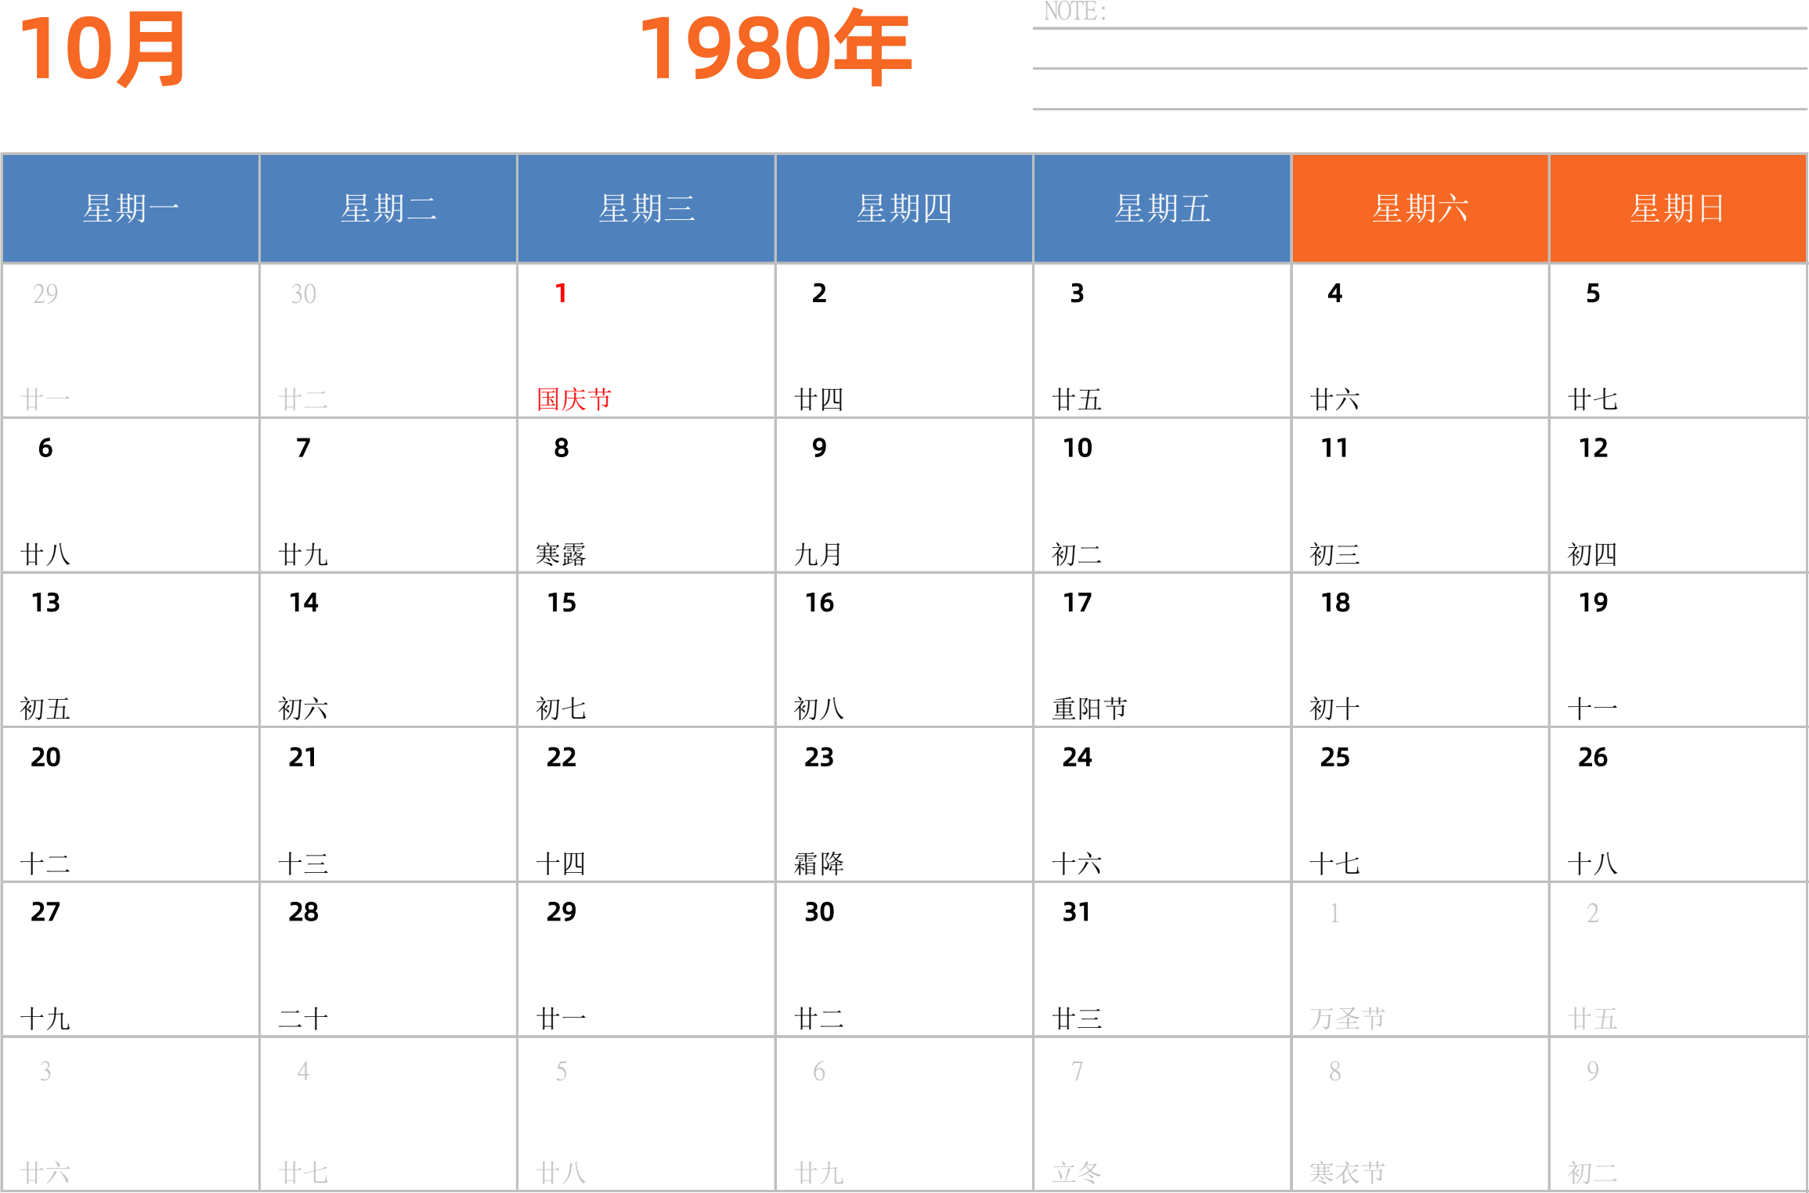This screenshot has height=1193, width=1809.
Task: Select date 11 on Saturday
Action: pyautogui.click(x=1335, y=448)
